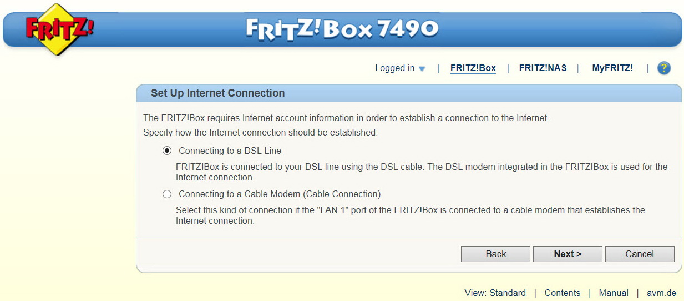
Task: Expand the Logged in dropdown
Action: 400,68
